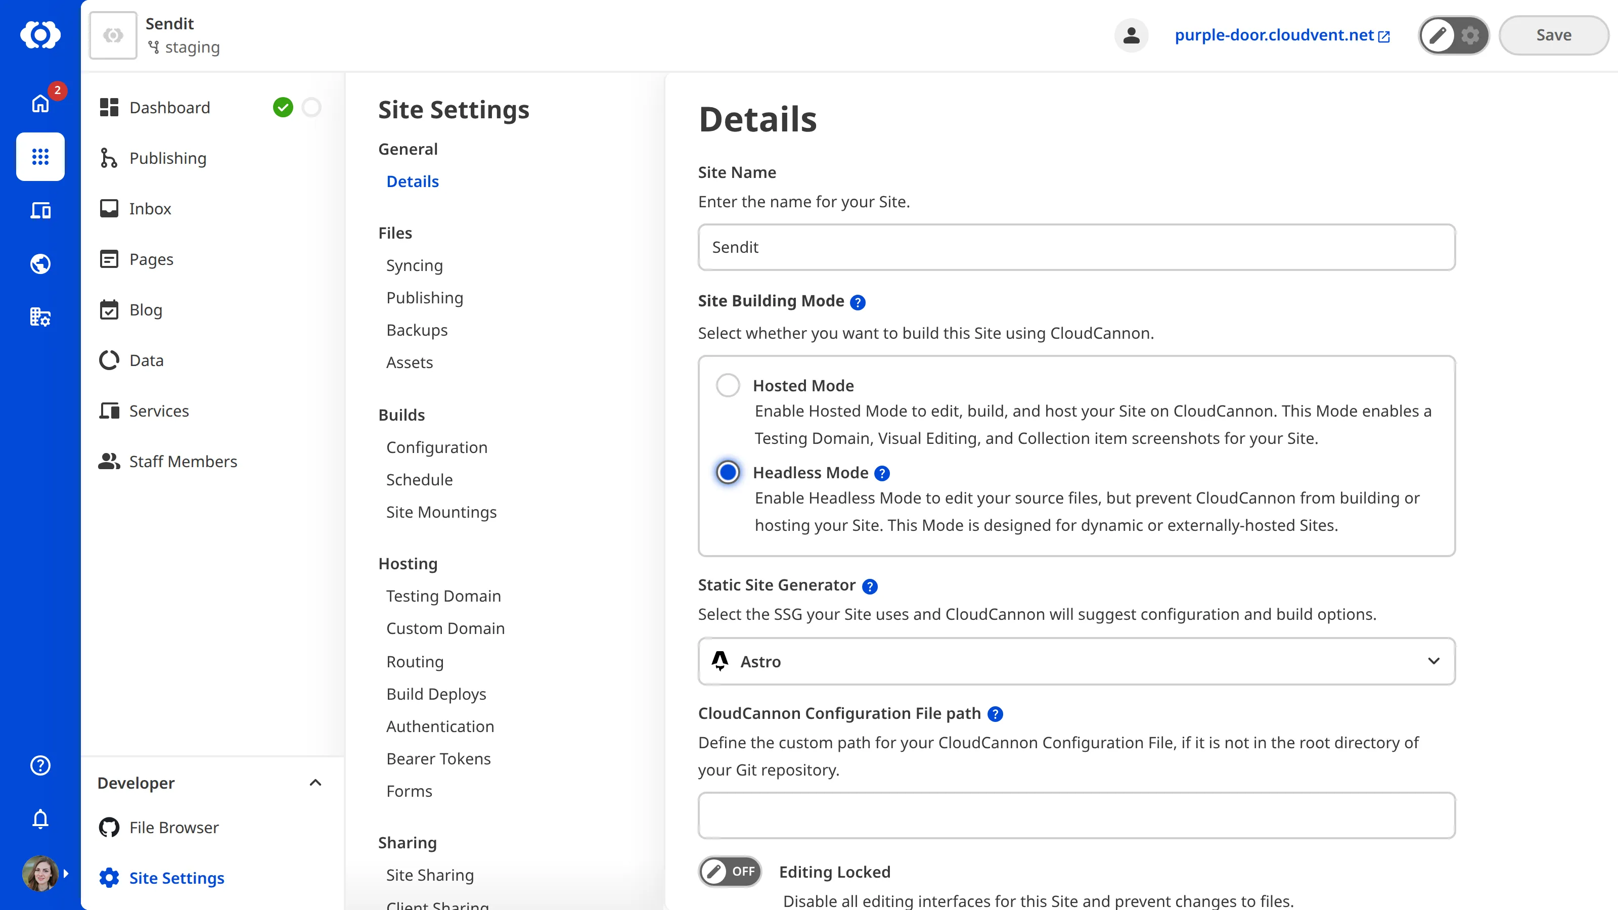Image resolution: width=1618 pixels, height=910 pixels.
Task: Click the Configuration File path input
Action: [x=1076, y=815]
